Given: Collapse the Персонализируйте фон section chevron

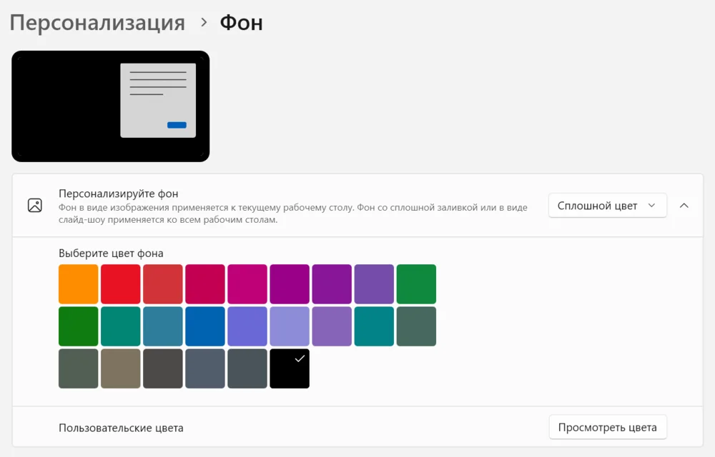Looking at the screenshot, I should pyautogui.click(x=684, y=206).
